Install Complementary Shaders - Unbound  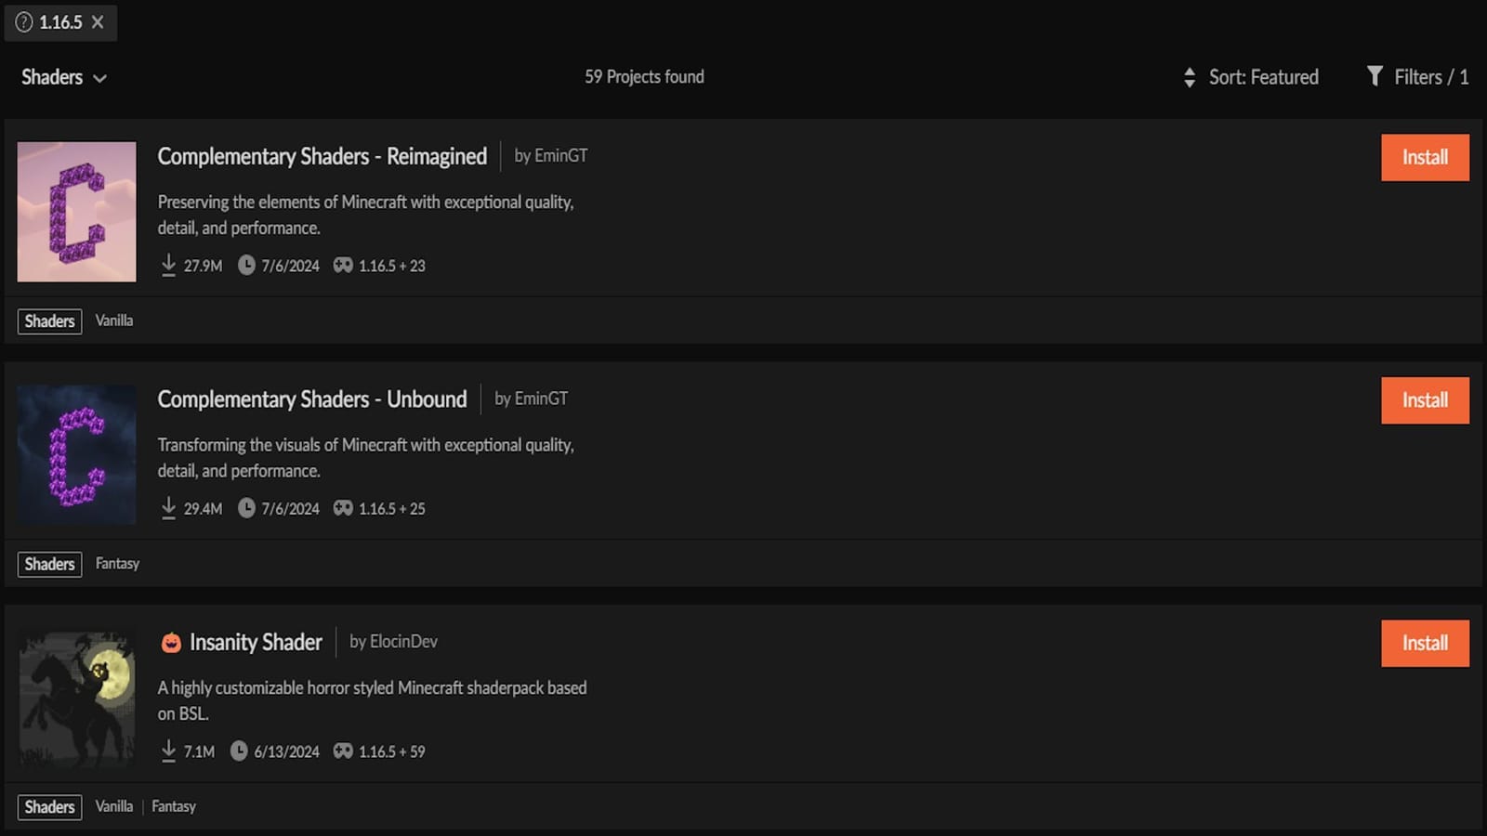(1425, 400)
